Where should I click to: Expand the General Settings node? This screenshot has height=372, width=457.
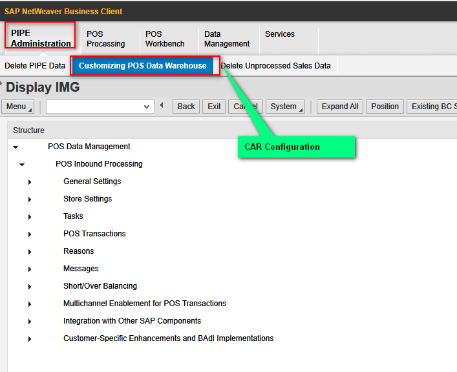pos(30,182)
